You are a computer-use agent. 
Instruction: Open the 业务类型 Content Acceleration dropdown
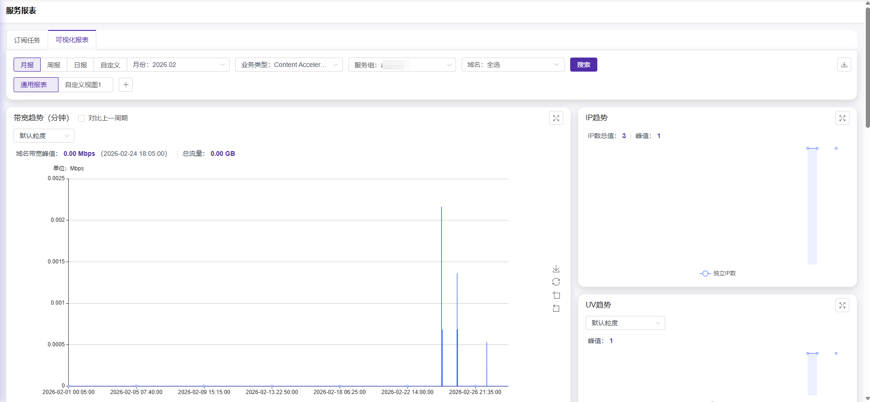[x=289, y=65]
